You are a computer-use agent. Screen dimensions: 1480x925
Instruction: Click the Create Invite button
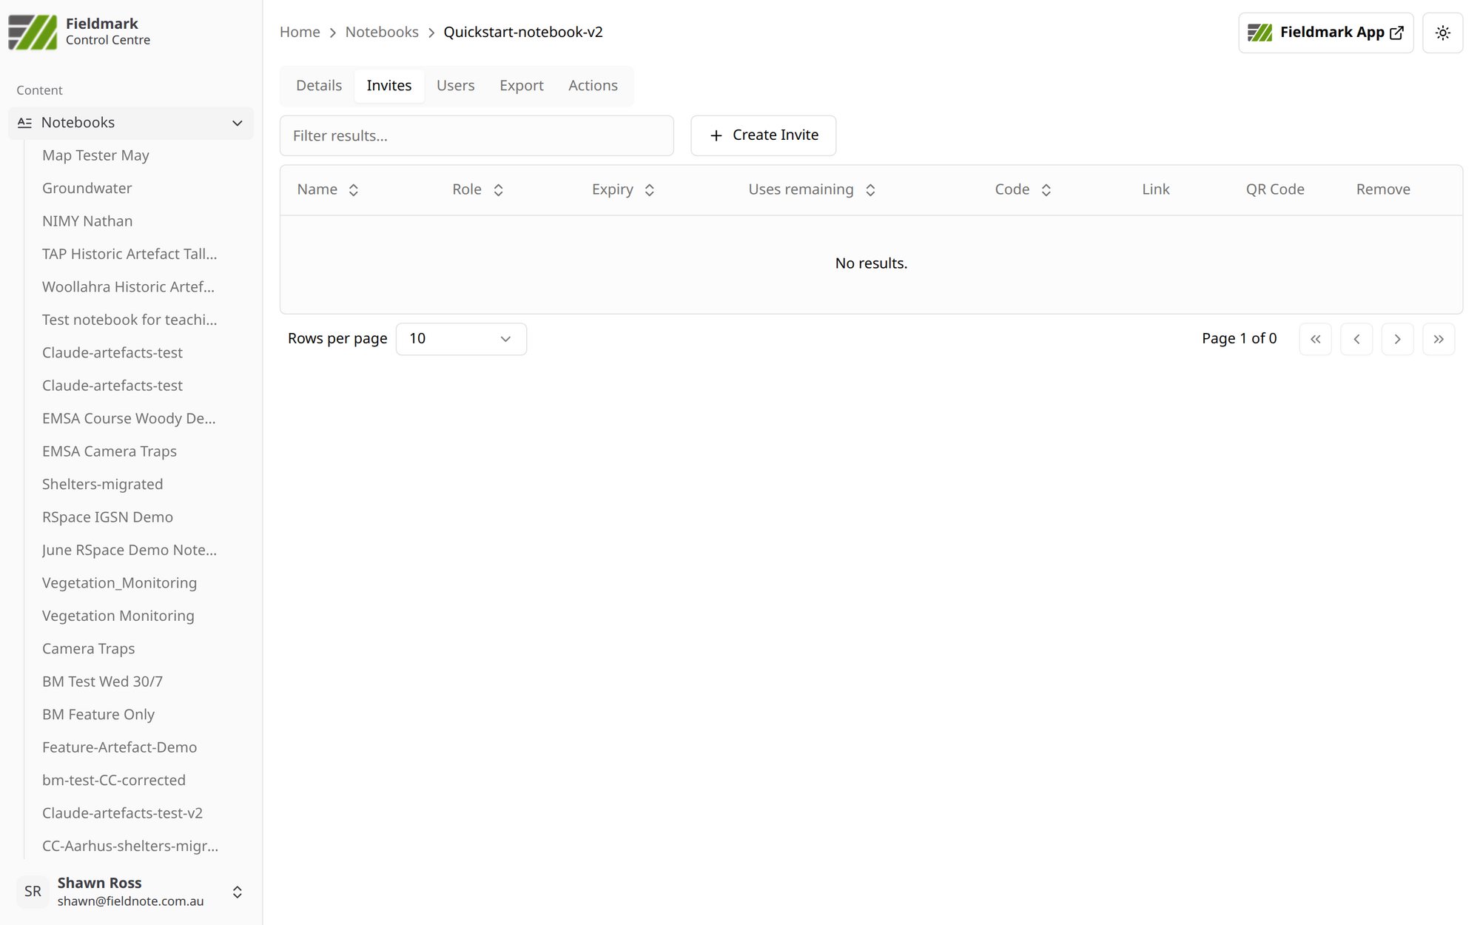[x=763, y=135]
